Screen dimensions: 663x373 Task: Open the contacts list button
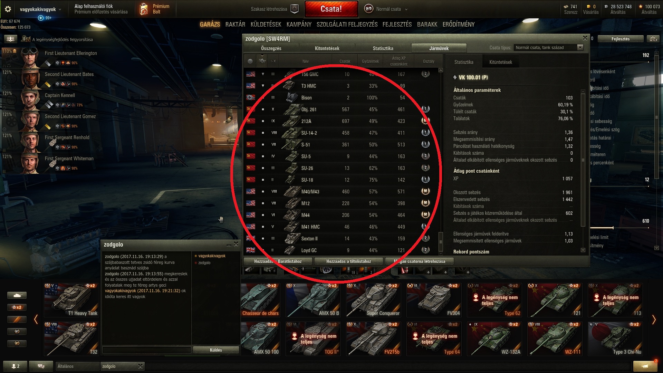tap(15, 366)
